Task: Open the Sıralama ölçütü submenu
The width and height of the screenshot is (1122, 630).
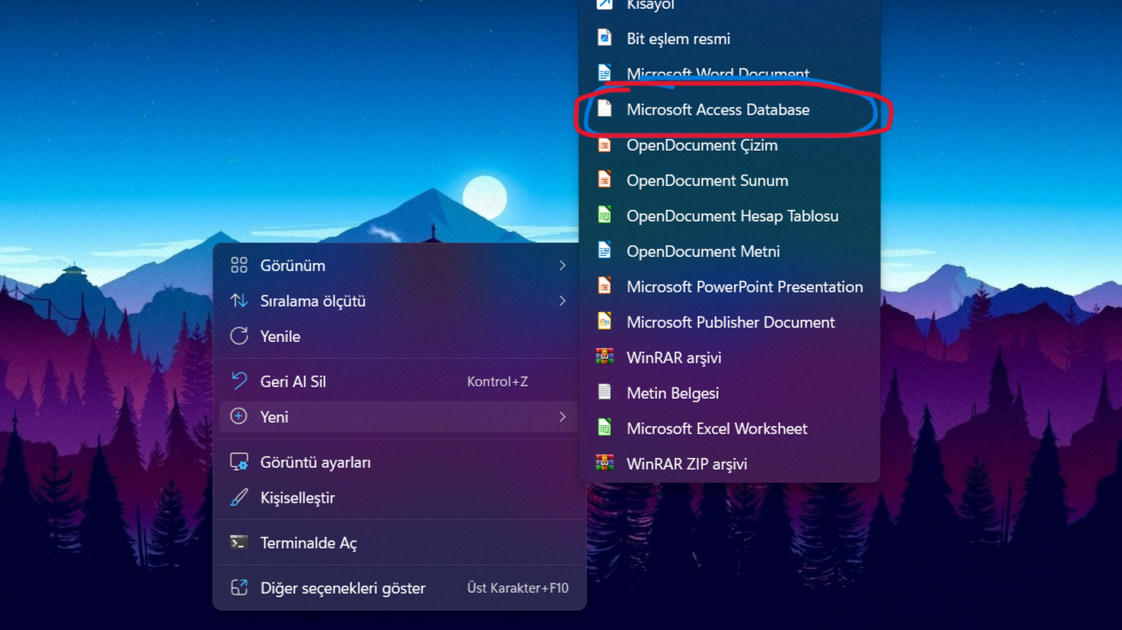Action: 398,301
